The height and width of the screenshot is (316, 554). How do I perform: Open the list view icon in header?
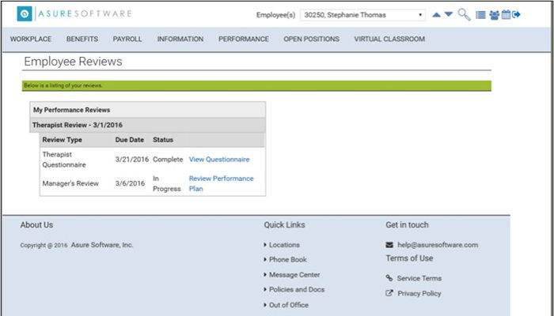480,15
